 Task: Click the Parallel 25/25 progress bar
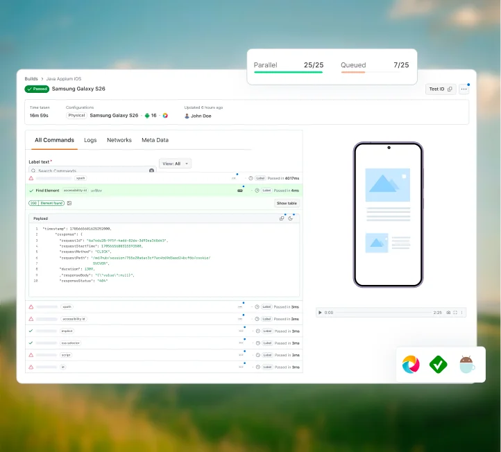point(288,73)
